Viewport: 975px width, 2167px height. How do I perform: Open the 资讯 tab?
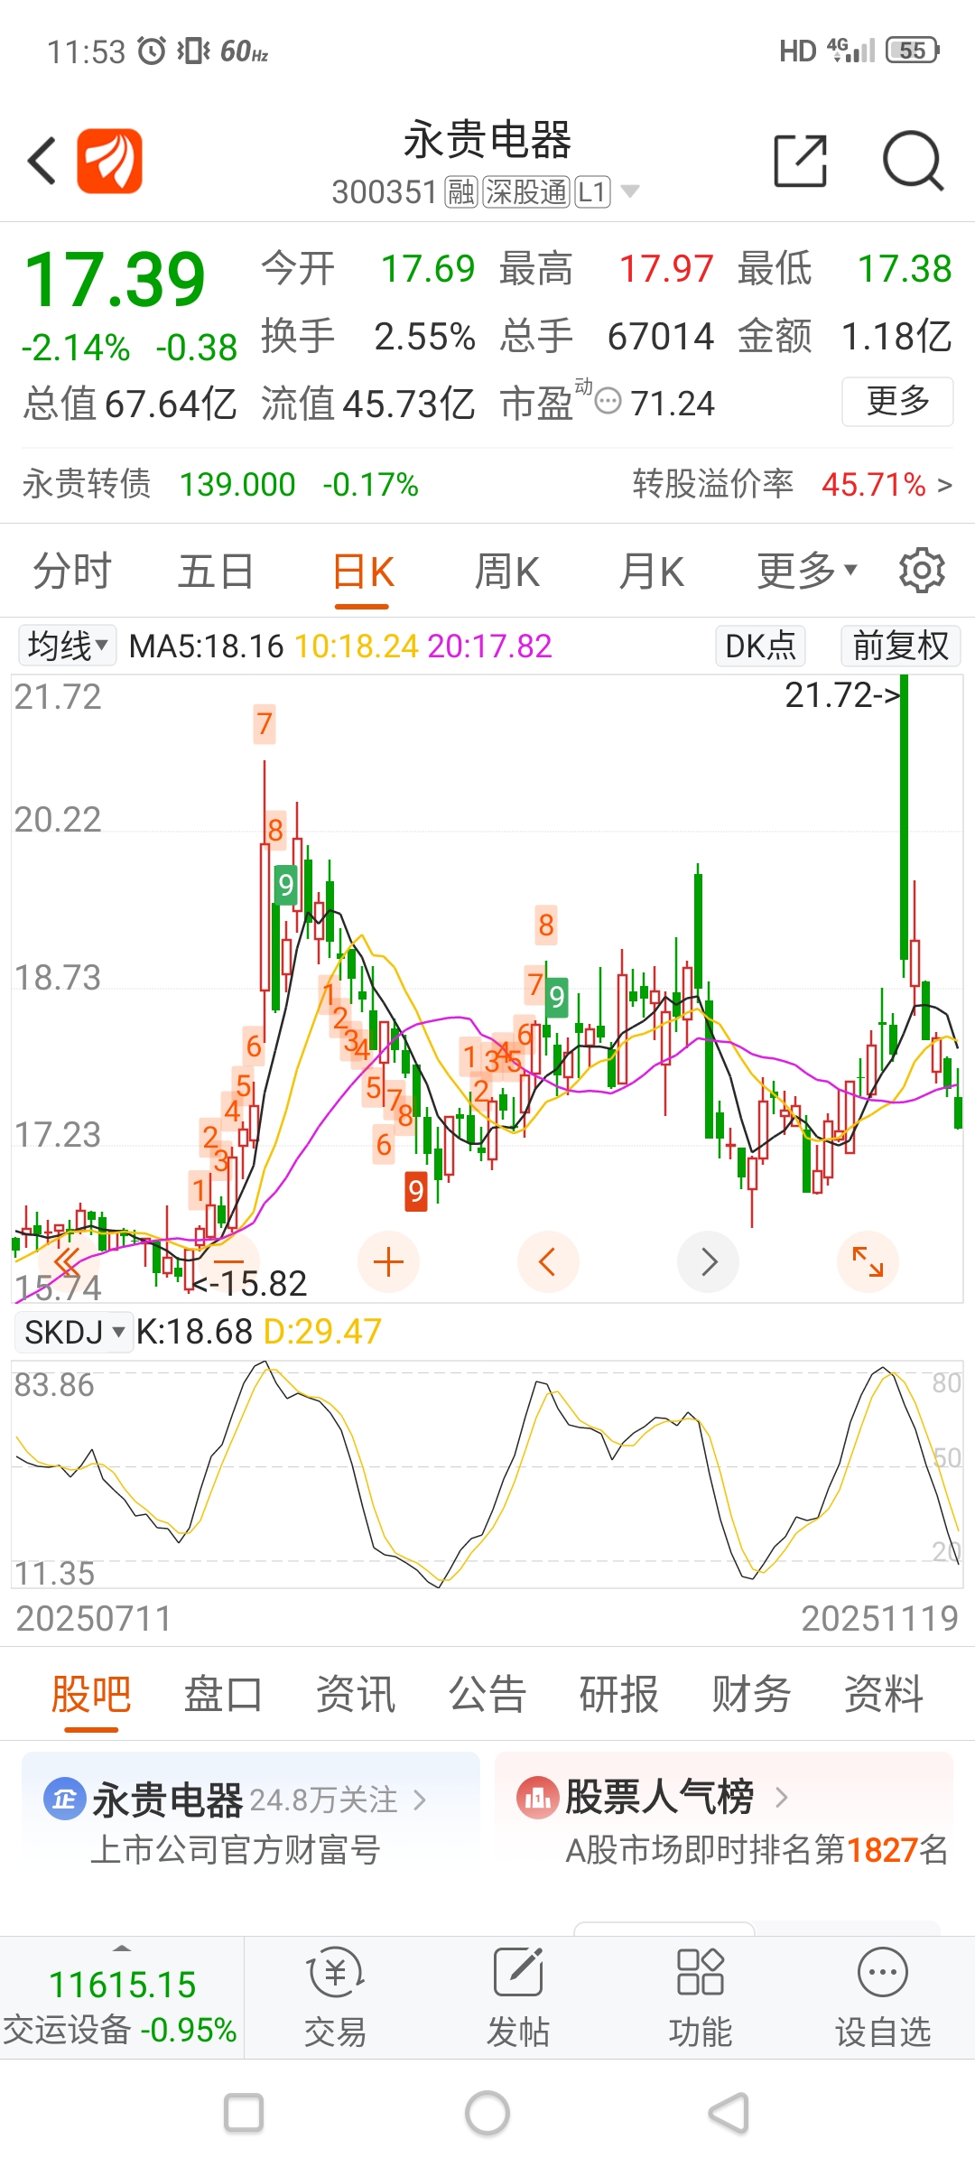click(356, 1694)
